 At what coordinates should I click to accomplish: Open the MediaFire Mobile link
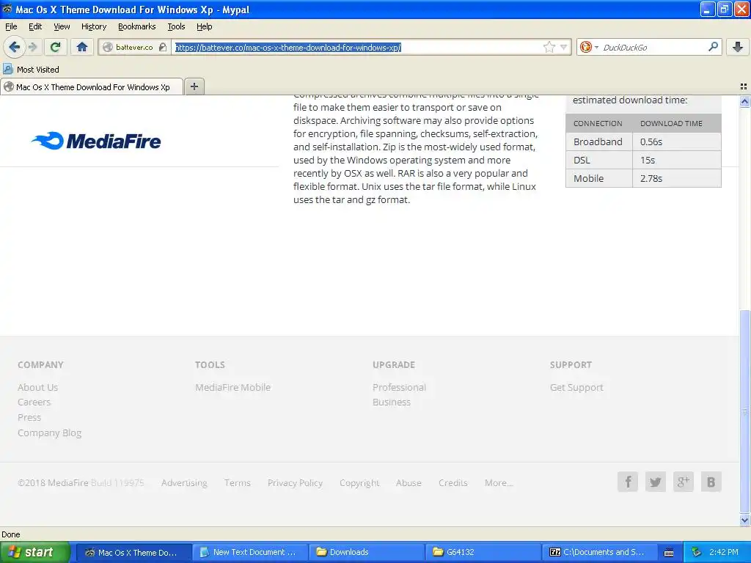click(x=232, y=387)
